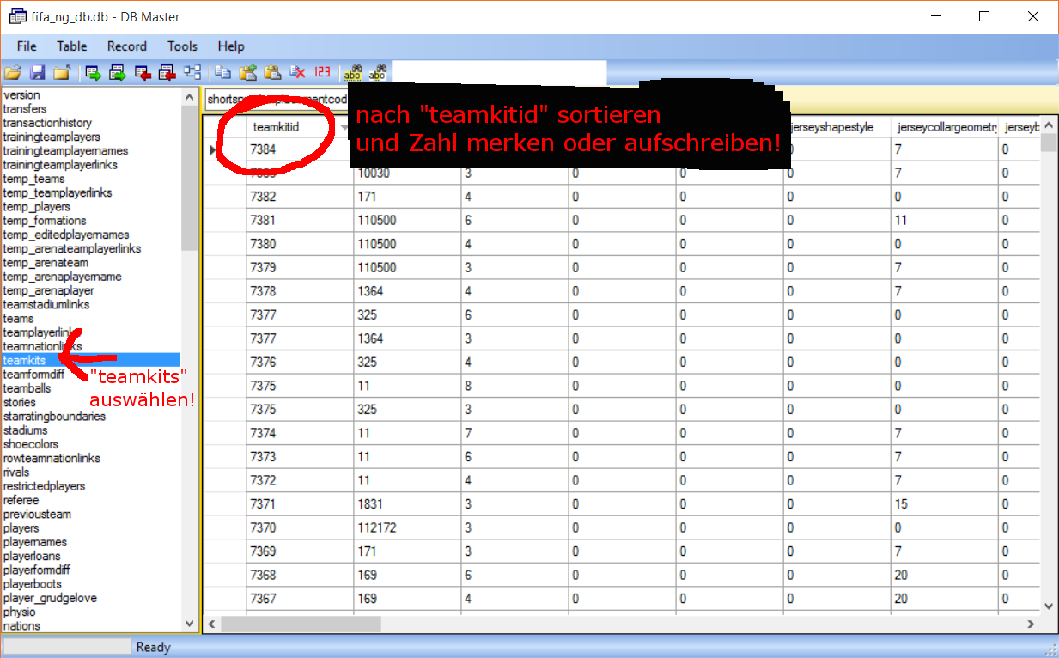Select the teams table
The width and height of the screenshot is (1059, 658).
pos(19,319)
